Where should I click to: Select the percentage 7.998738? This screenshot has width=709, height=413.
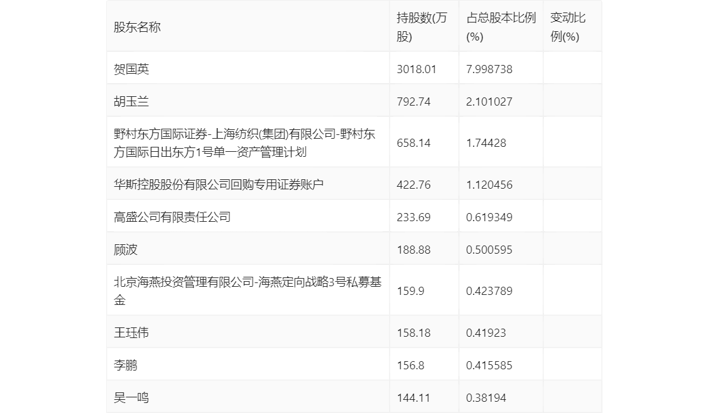pos(490,69)
